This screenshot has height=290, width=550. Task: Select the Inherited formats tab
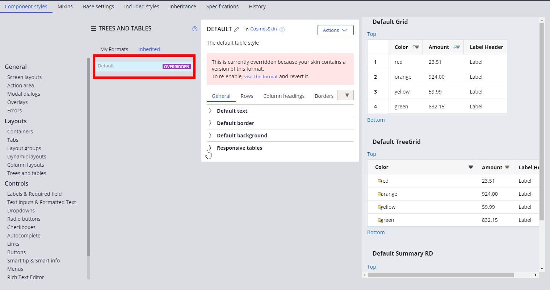point(149,49)
